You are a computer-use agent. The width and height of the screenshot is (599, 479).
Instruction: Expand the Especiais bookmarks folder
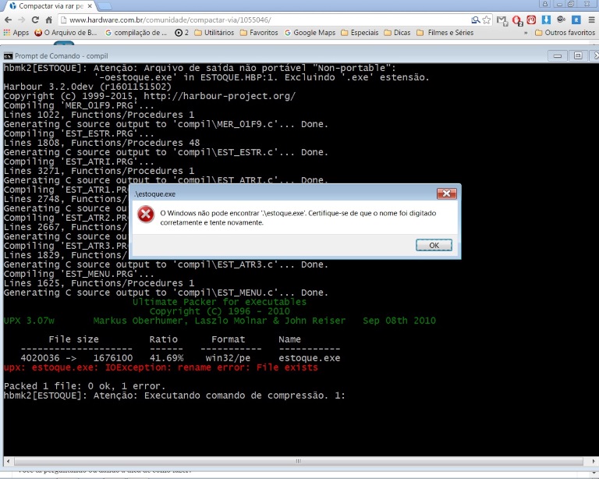tap(360, 33)
